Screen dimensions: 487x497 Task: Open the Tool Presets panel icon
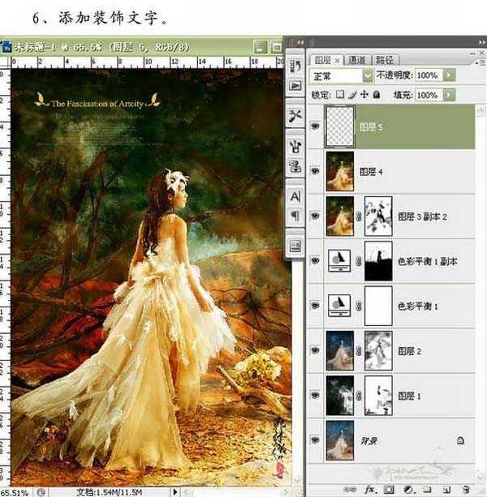point(294,116)
